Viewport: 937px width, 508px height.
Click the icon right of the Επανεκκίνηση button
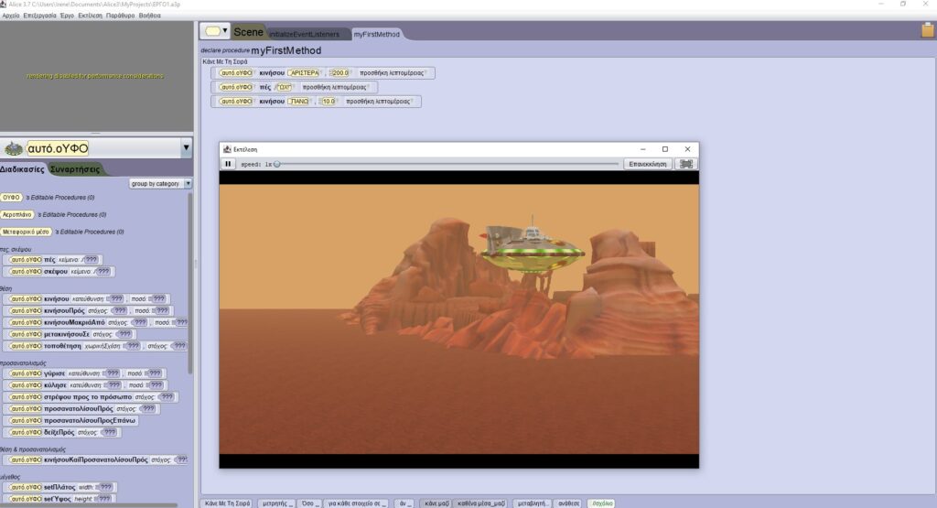(685, 164)
